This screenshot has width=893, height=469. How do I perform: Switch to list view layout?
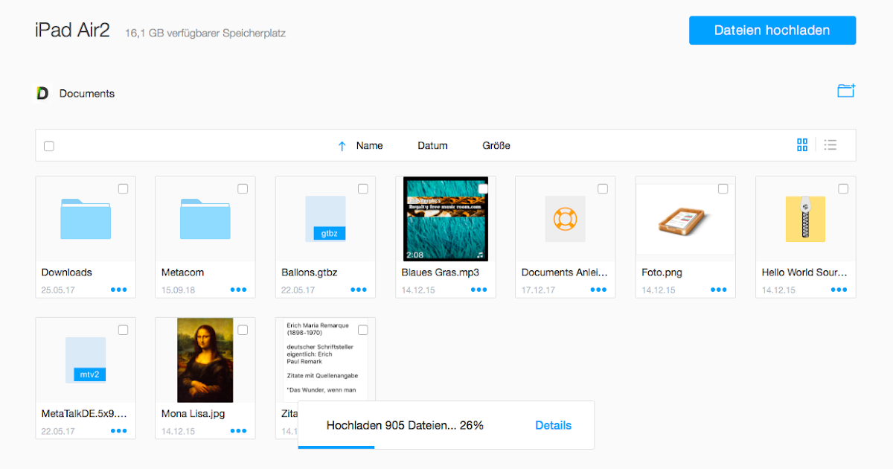tap(830, 144)
